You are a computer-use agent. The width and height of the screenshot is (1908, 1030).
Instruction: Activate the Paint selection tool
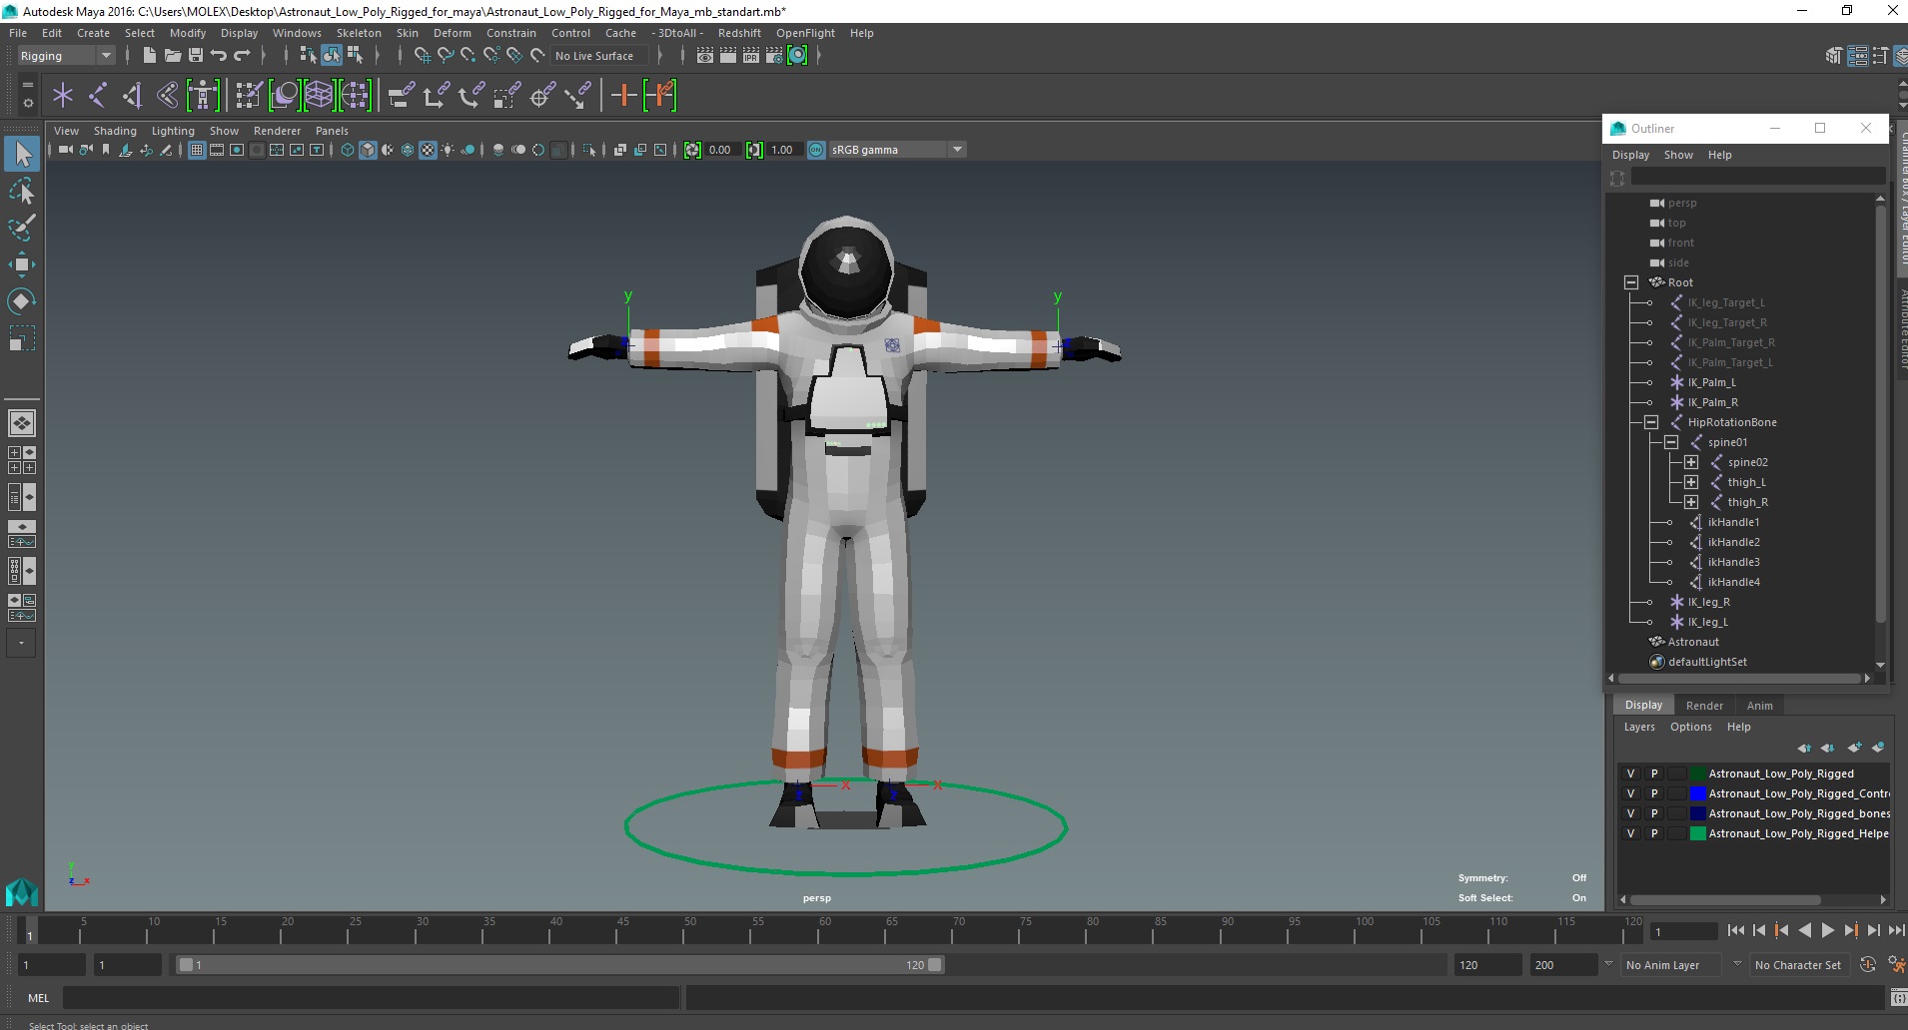point(22,228)
